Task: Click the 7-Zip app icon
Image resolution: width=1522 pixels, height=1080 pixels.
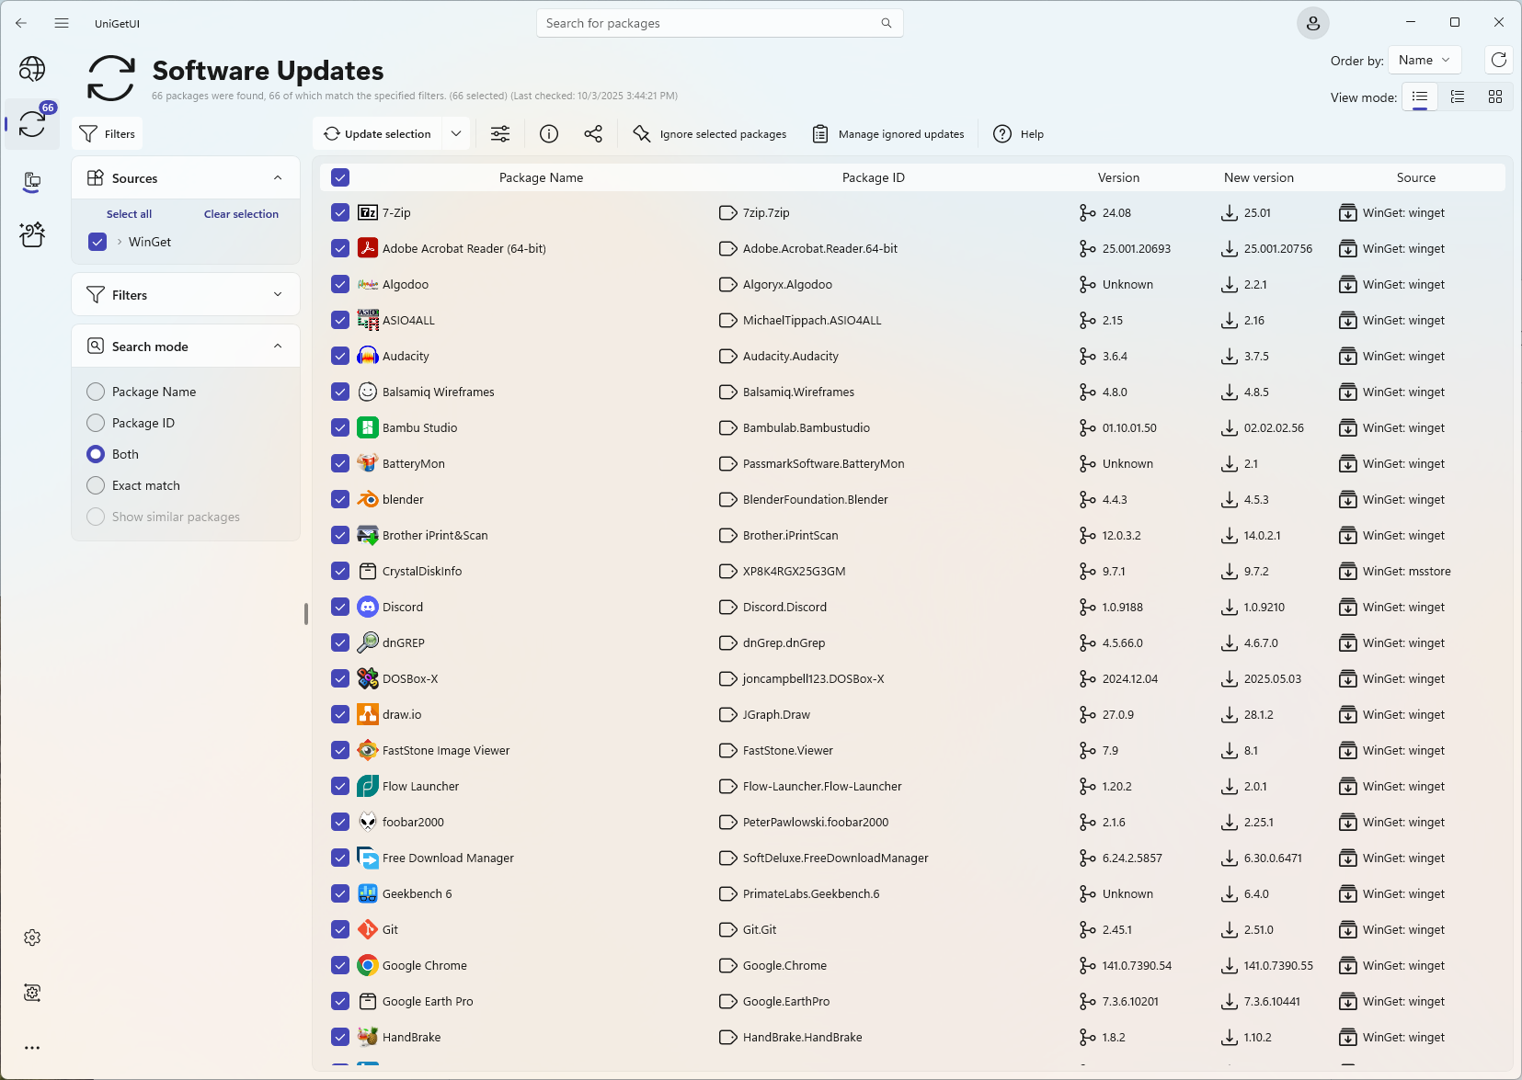Action: pos(368,212)
